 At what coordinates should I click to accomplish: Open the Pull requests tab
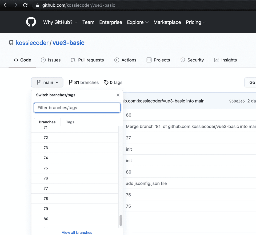[87, 60]
